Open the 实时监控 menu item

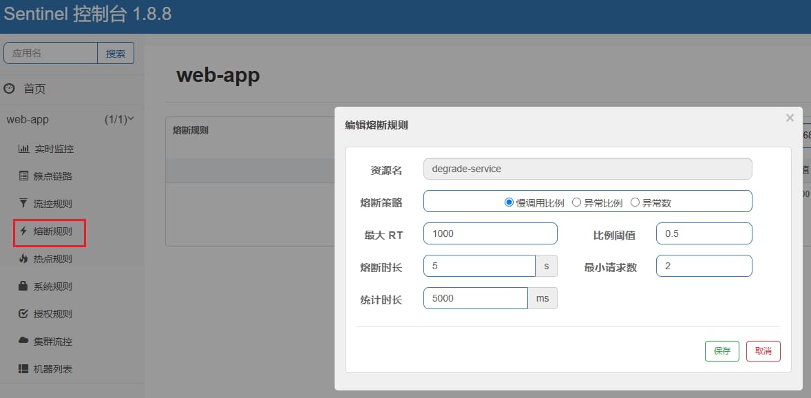(54, 149)
